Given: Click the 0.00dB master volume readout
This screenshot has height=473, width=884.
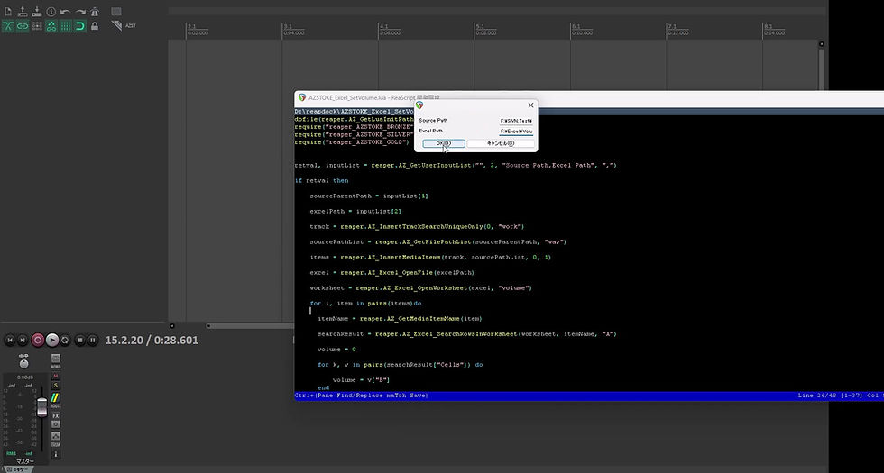Looking at the screenshot, I should click(x=25, y=377).
